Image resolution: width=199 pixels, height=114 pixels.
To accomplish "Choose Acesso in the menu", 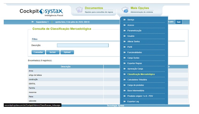I will coord(131,25).
